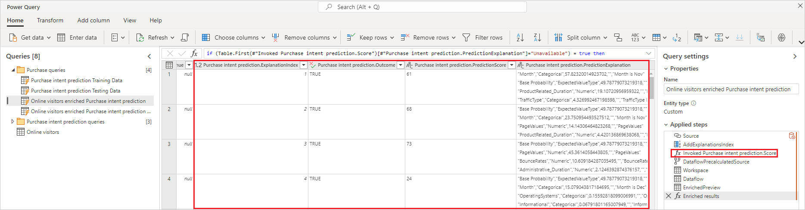This screenshot has width=805, height=210.
Task: Click the formula bar cancel X icon
Action: click(x=170, y=53)
